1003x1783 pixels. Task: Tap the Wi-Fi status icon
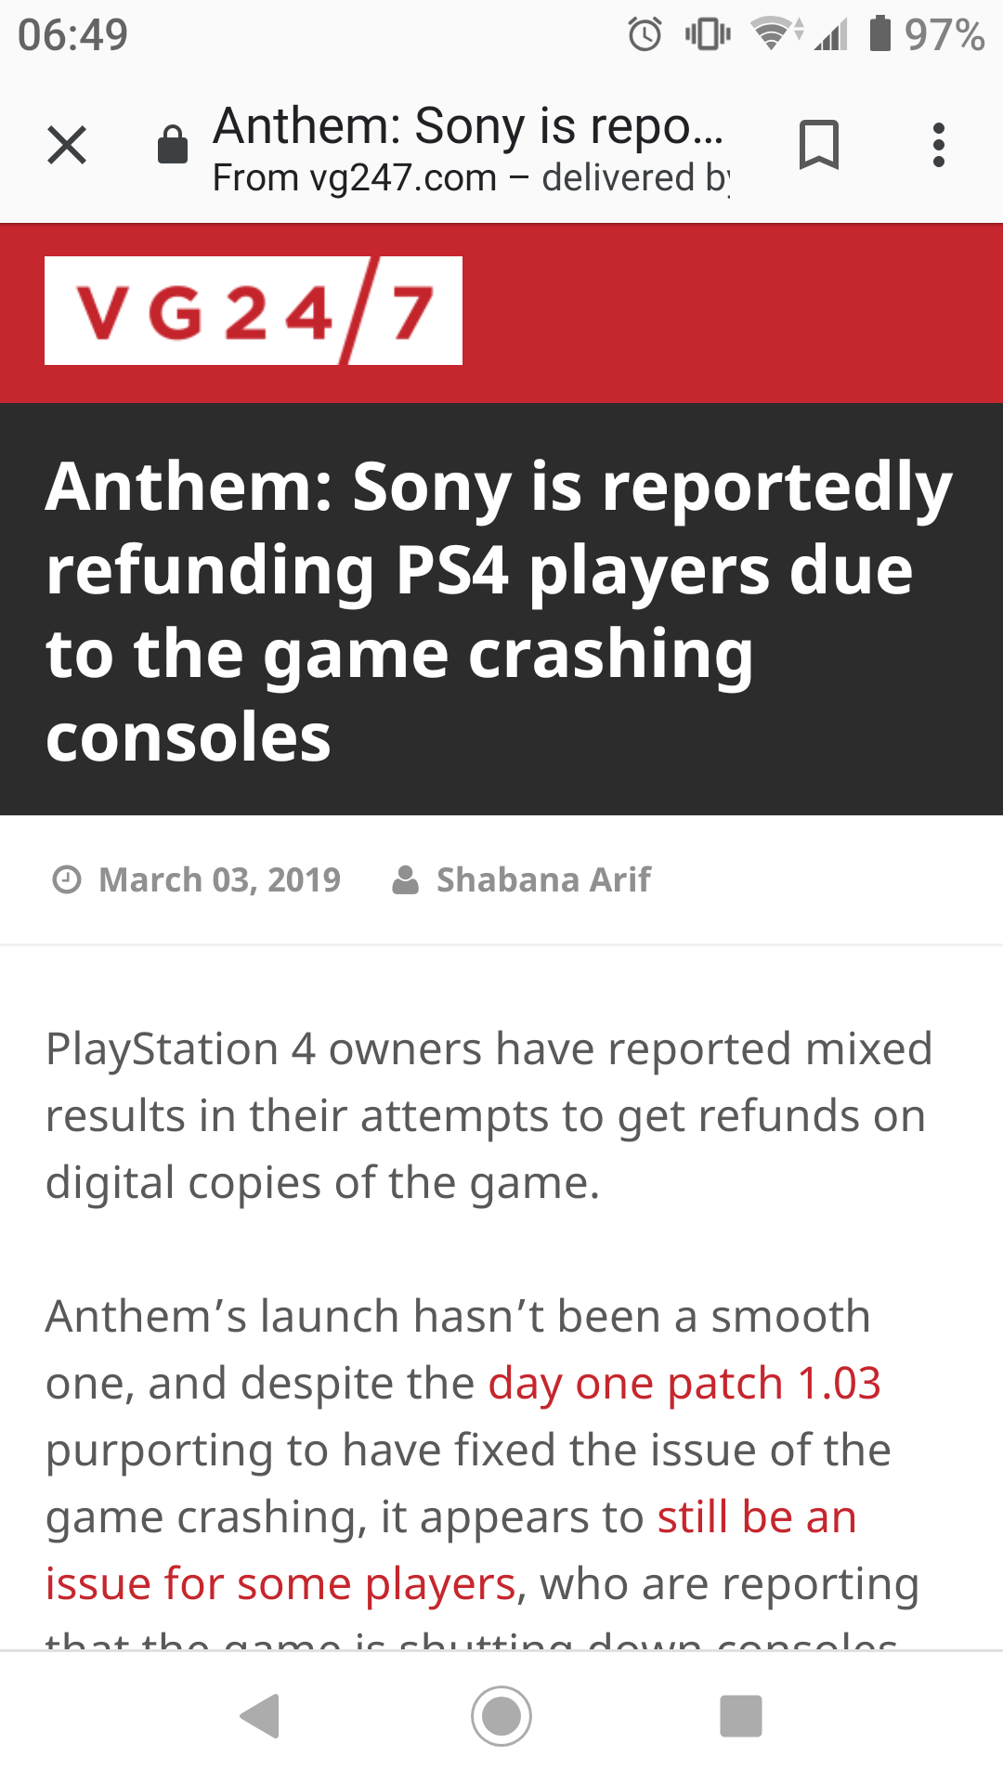coord(773,34)
